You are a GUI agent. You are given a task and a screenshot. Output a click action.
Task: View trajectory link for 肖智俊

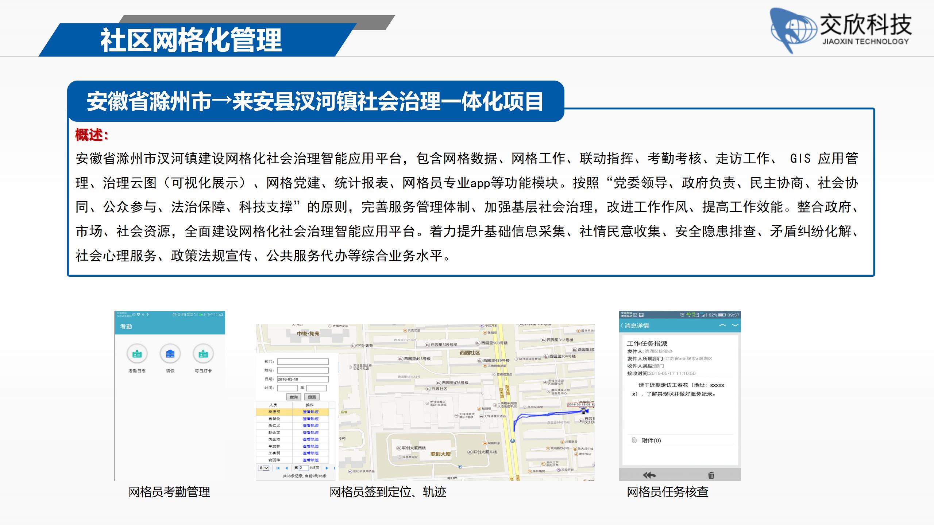point(310,419)
